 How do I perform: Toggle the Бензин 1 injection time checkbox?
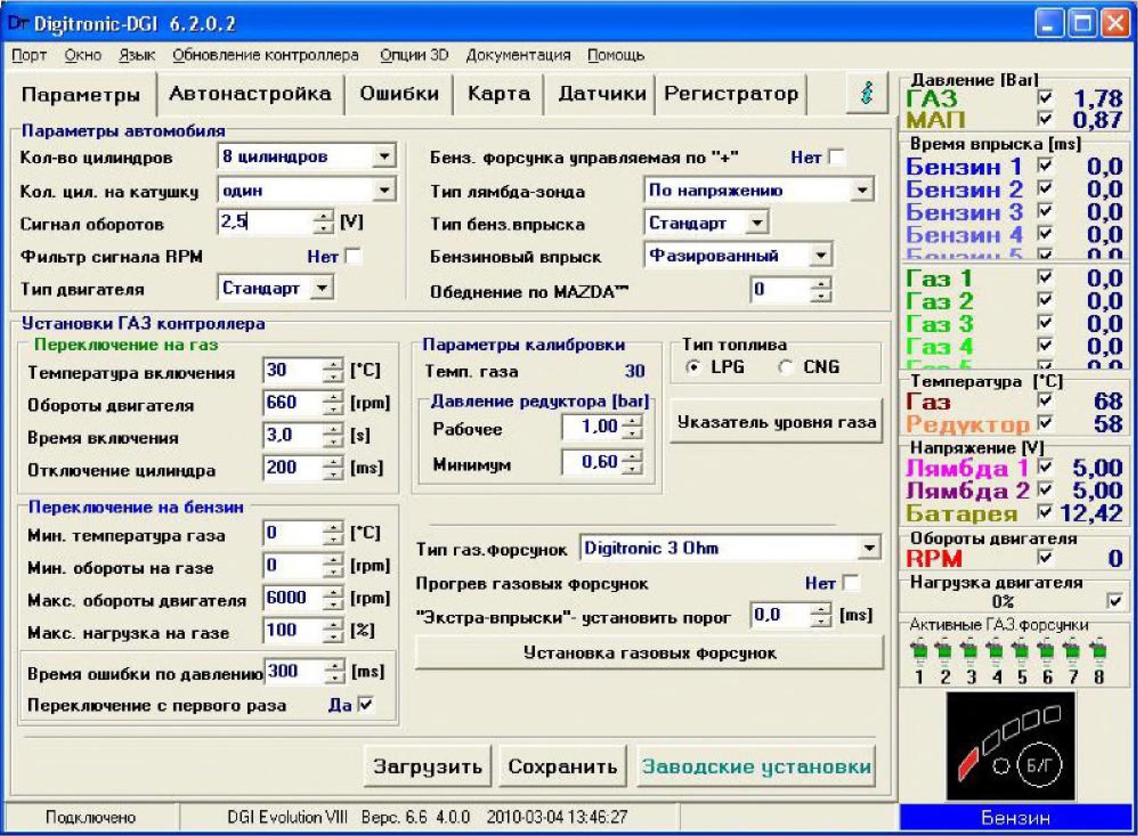click(x=1045, y=165)
